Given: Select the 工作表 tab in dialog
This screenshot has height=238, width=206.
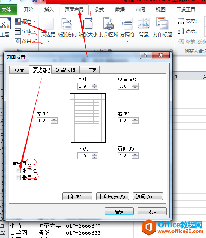Looking at the screenshot, I should tap(90, 70).
